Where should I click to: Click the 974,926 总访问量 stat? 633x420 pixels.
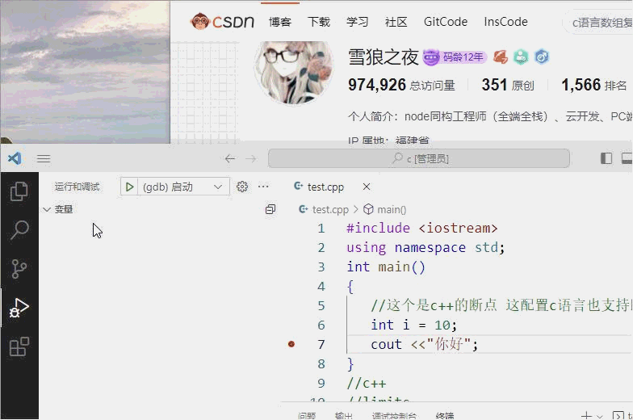pos(402,86)
